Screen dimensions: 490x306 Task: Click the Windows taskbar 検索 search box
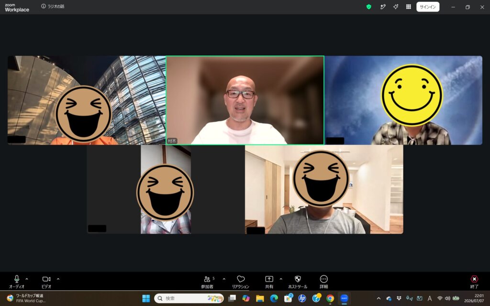[x=189, y=298]
